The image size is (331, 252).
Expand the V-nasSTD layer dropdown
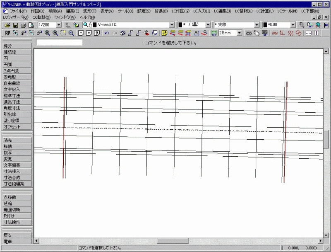[172, 25]
